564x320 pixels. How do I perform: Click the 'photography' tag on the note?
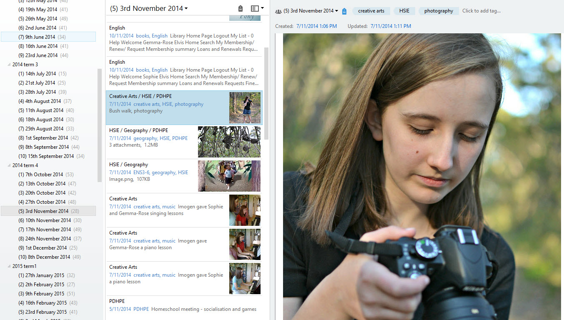pyautogui.click(x=439, y=11)
